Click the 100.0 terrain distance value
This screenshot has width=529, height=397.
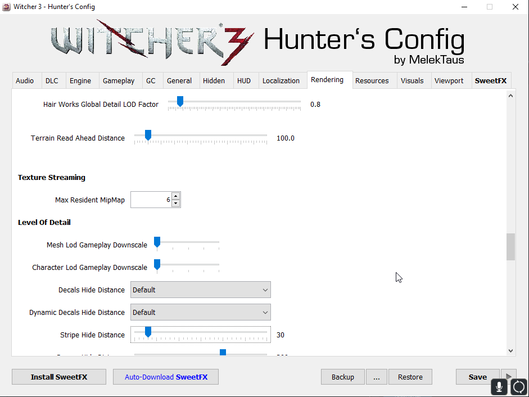pyautogui.click(x=286, y=138)
